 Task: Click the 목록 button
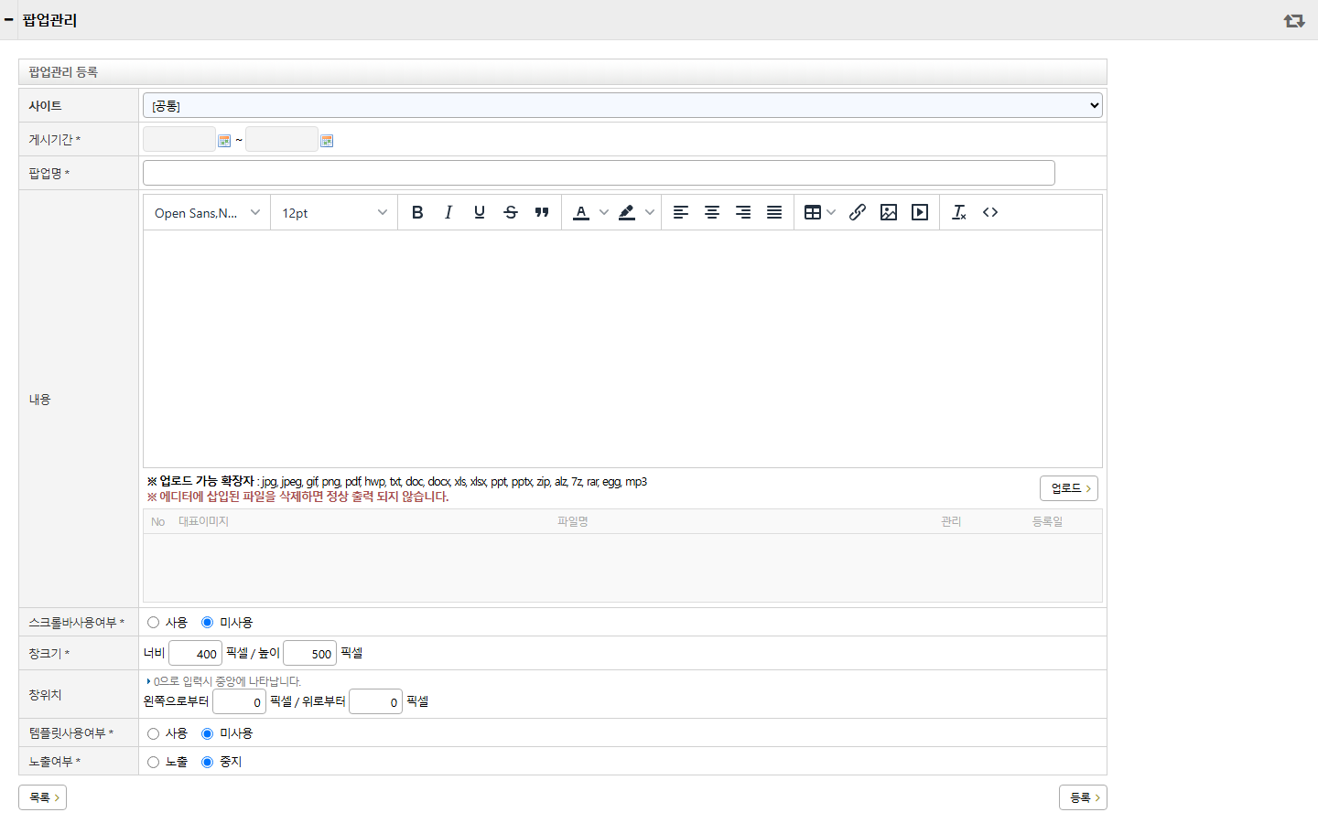[x=42, y=797]
